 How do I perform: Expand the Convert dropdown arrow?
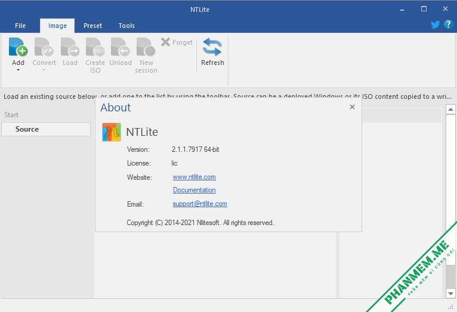(x=44, y=70)
